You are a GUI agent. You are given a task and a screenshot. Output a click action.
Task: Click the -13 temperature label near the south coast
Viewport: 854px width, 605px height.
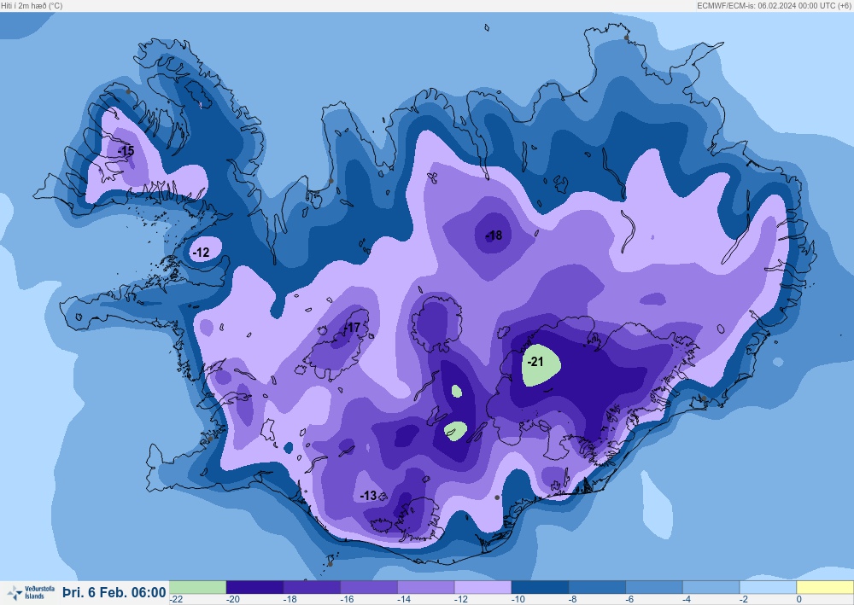tap(368, 496)
